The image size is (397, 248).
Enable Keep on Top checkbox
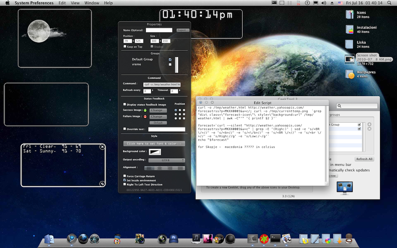(x=125, y=46)
